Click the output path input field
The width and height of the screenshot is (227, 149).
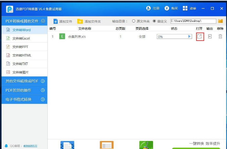point(193,21)
